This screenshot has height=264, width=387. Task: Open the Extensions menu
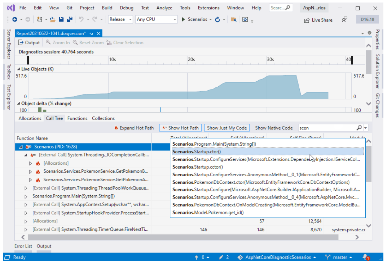[208, 8]
